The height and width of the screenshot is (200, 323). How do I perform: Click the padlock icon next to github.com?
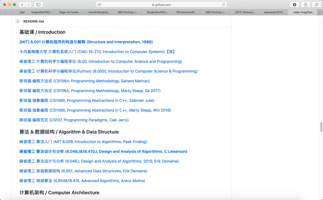(x=152, y=4)
